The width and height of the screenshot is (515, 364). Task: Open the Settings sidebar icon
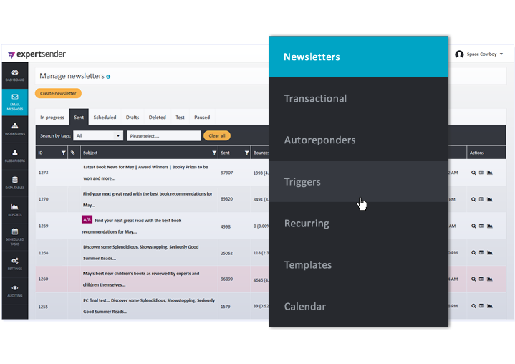(x=15, y=264)
